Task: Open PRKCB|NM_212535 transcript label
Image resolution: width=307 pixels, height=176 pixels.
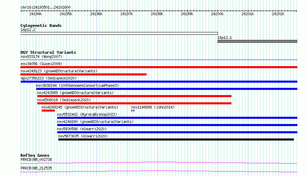Action: (37, 168)
